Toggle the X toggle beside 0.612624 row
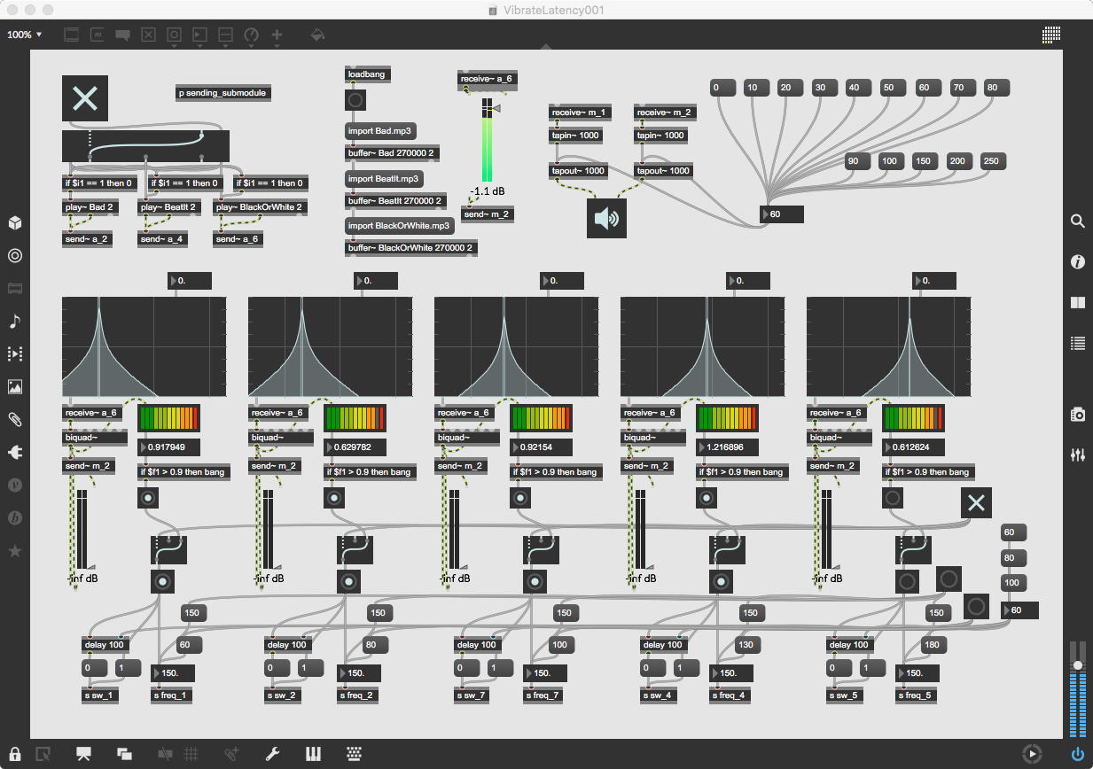This screenshot has height=769, width=1093. pos(976,503)
